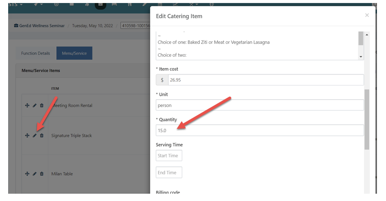Select the Menu/Service tab
Viewport: 386px width, 201px height.
[74, 53]
